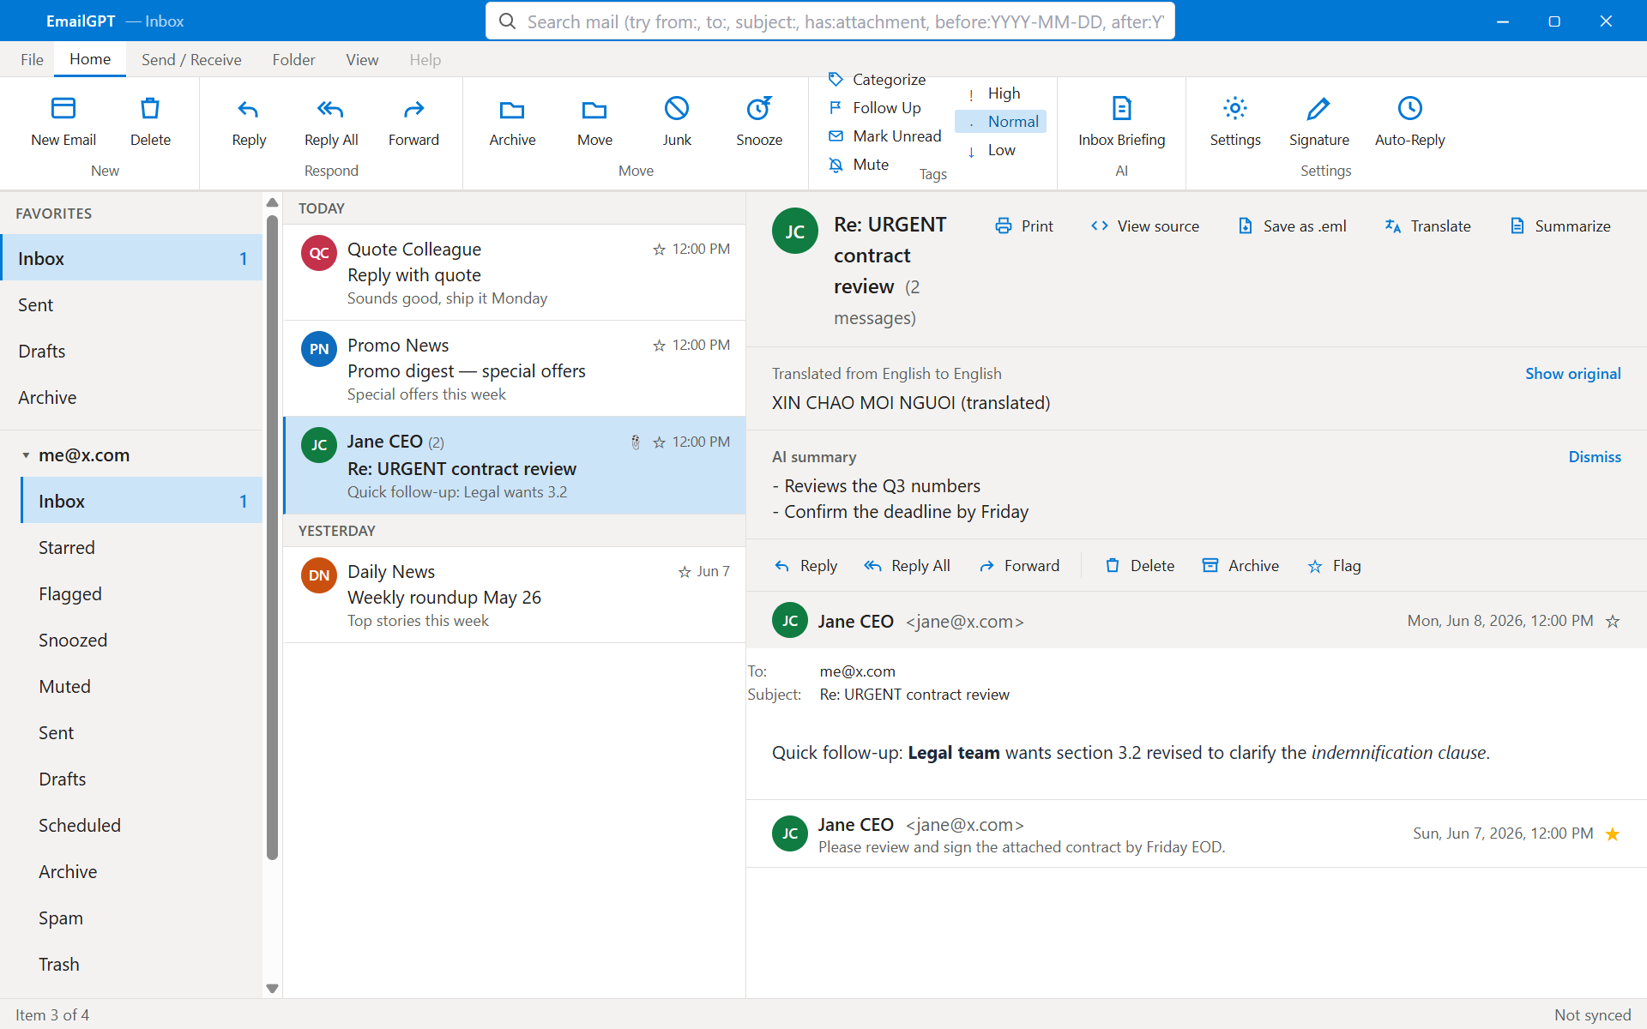This screenshot has width=1647, height=1029.
Task: Click Show original translation link
Action: (x=1572, y=374)
